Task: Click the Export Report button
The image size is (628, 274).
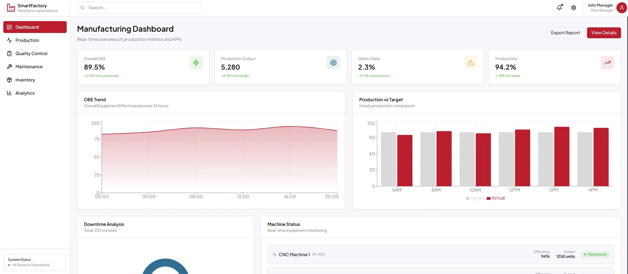Action: pos(565,33)
